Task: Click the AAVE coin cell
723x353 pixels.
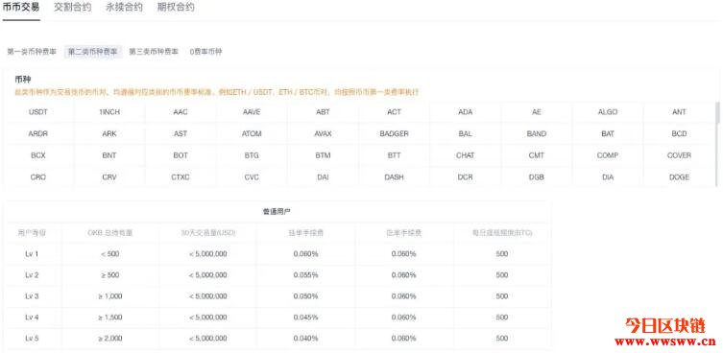Action: [x=252, y=112]
